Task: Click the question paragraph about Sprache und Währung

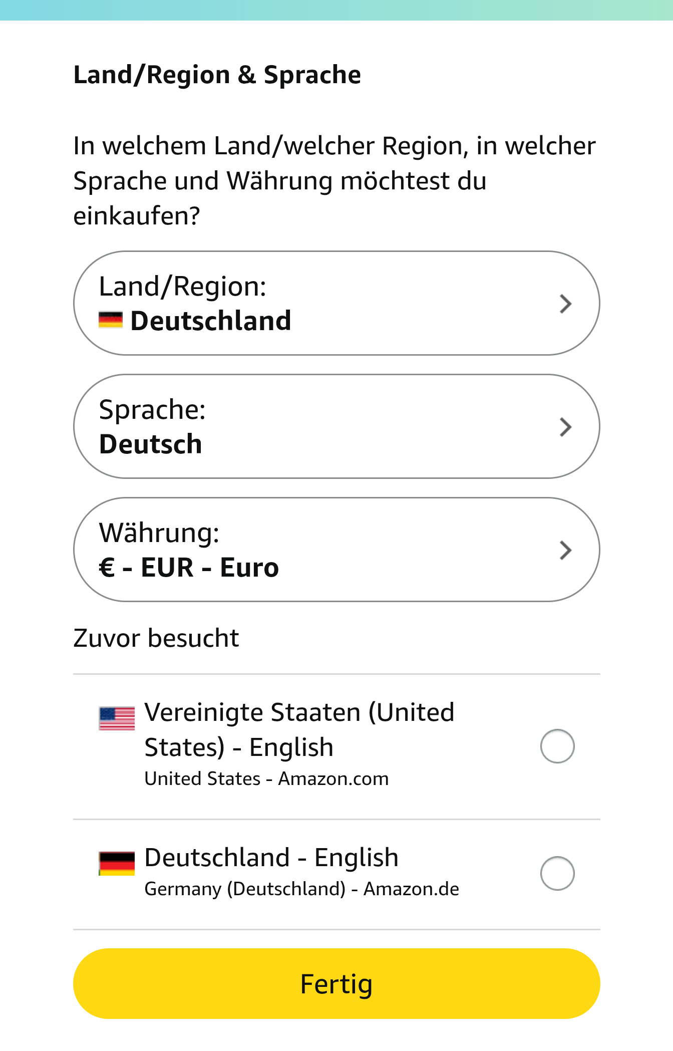Action: tap(334, 180)
